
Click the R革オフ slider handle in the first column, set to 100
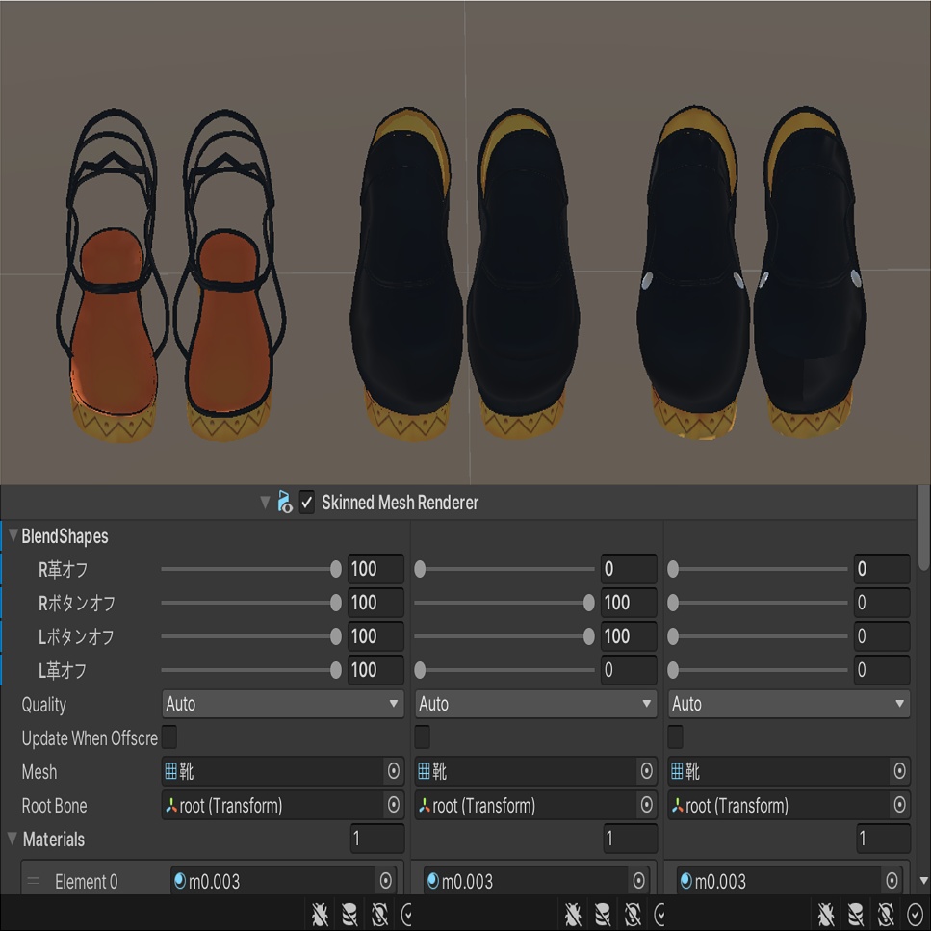coord(335,569)
